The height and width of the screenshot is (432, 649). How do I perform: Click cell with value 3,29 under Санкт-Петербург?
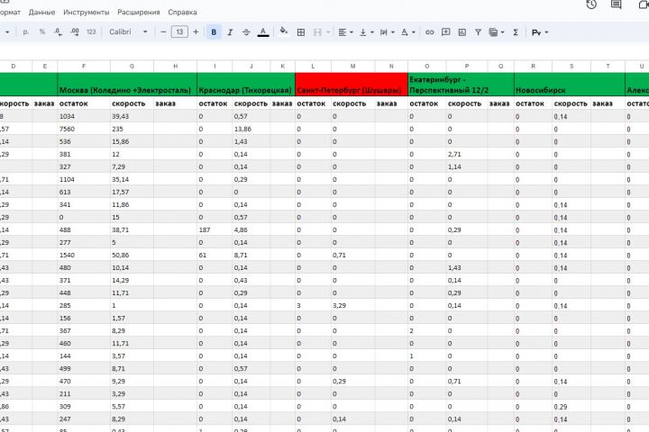click(x=353, y=305)
